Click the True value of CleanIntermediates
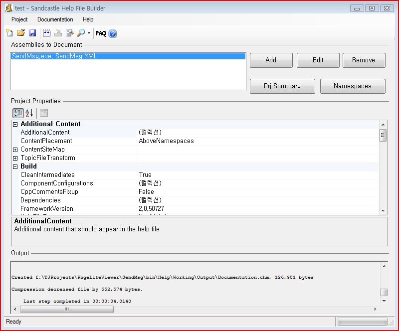 (x=145, y=175)
